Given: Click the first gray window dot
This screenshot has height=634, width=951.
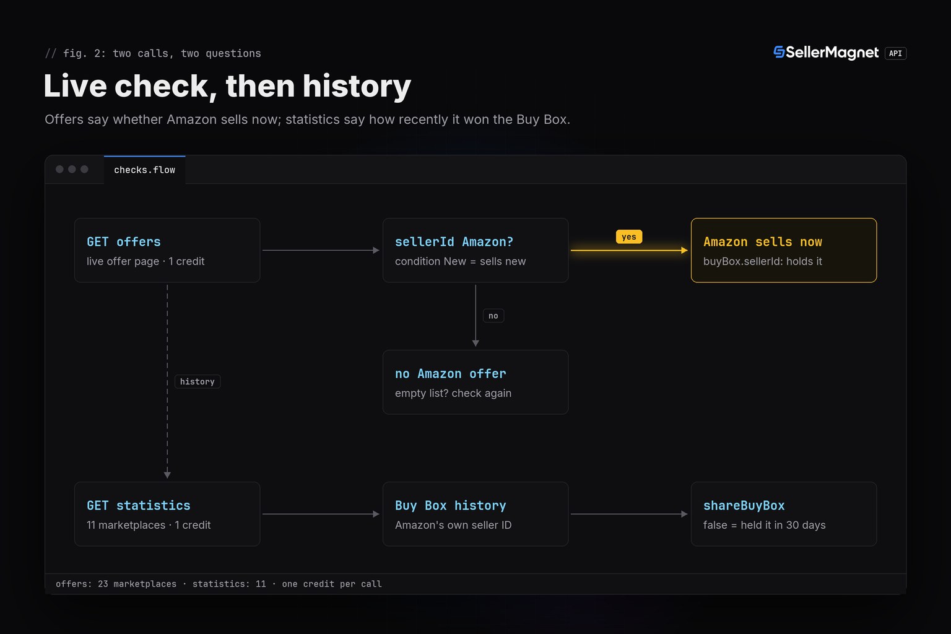Looking at the screenshot, I should [59, 169].
